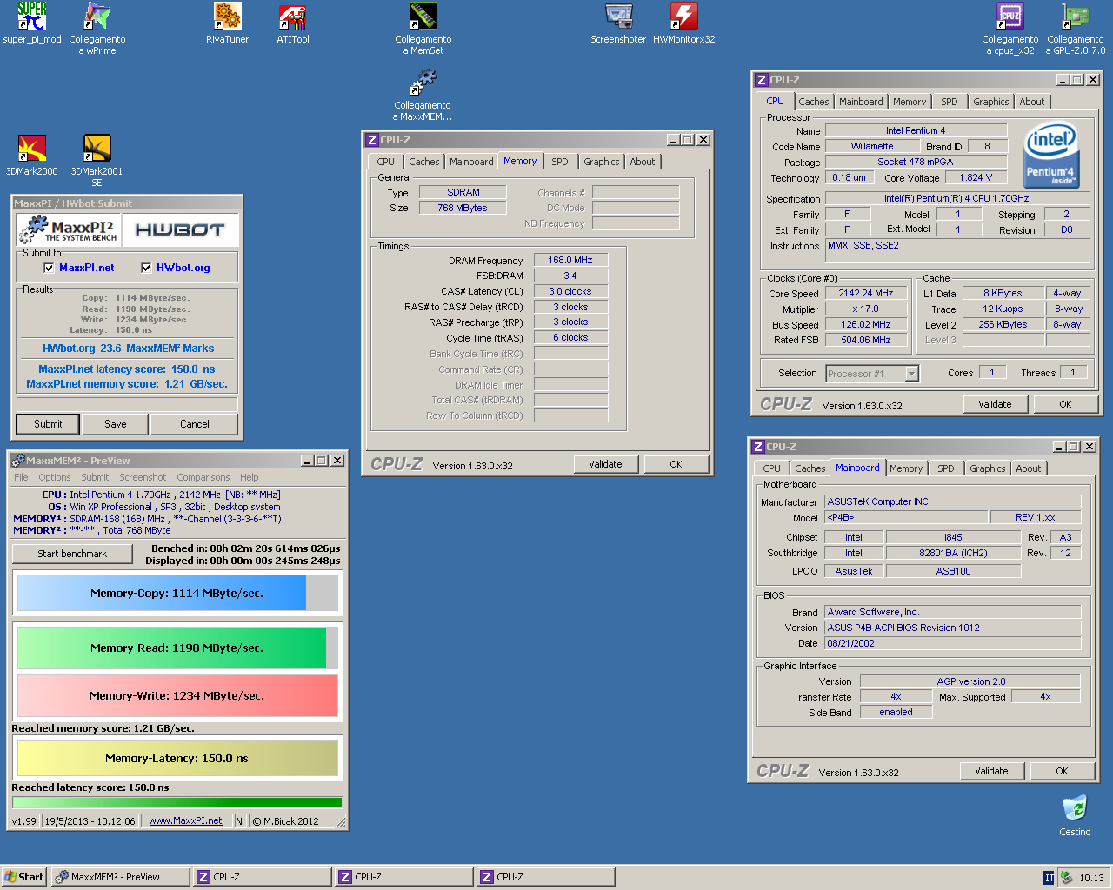
Task: Click the 82801BA (ICH2) southbridge value
Action: point(953,553)
